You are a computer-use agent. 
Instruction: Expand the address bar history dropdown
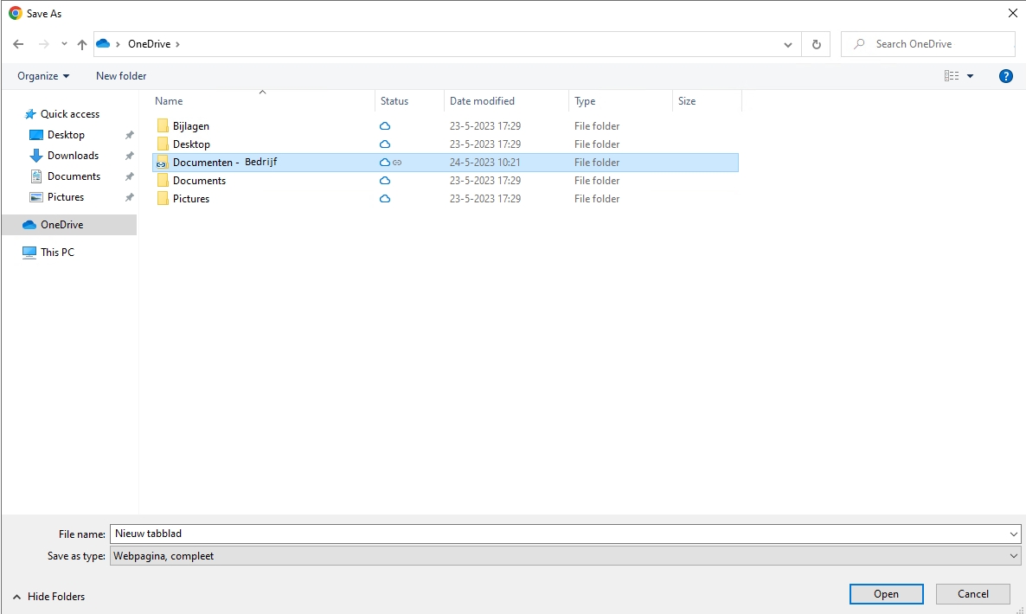787,44
